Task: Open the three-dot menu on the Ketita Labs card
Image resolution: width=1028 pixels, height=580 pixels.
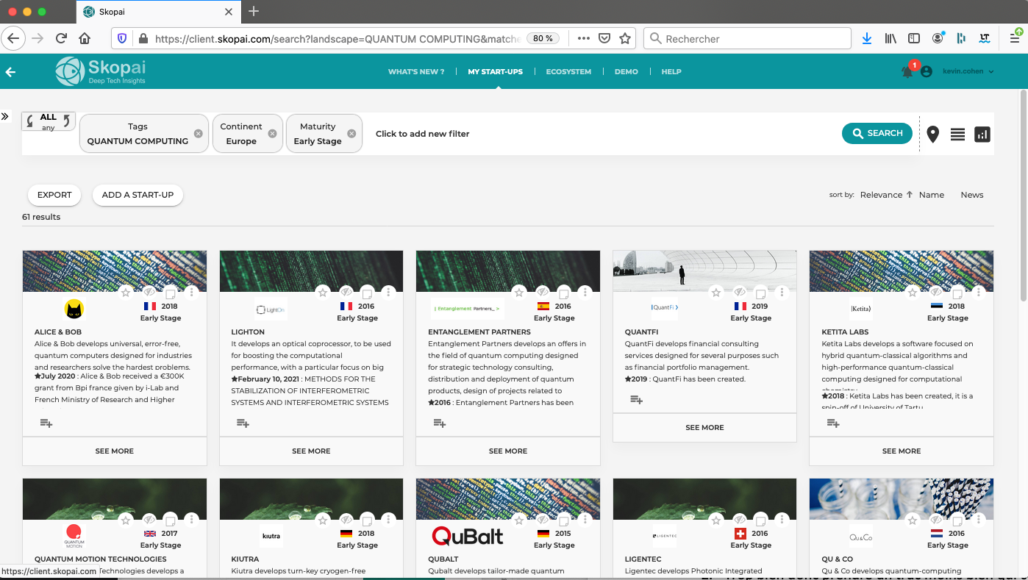Action: [x=979, y=293]
